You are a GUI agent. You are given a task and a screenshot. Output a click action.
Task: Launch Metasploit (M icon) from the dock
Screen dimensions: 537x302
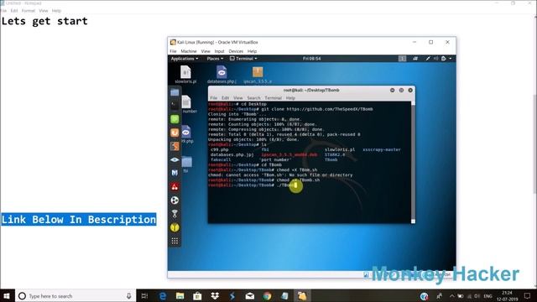(175, 173)
